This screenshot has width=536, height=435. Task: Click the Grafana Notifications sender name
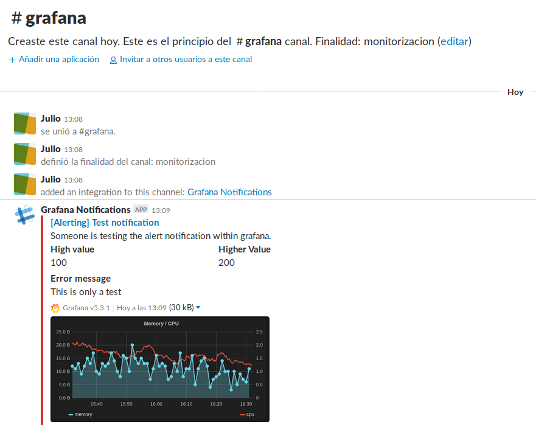86,209
